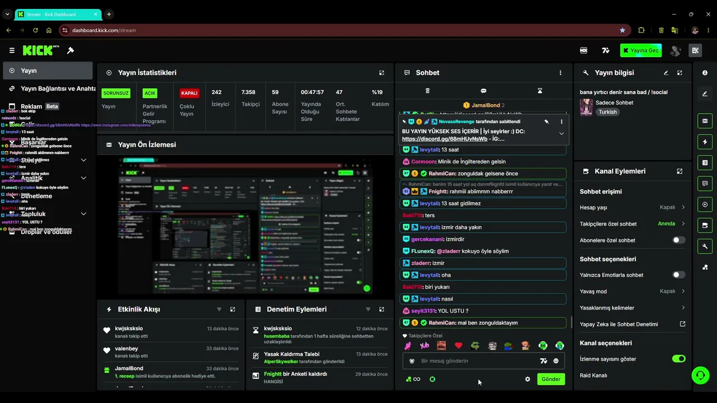Click the wrench icon in right sidebar
Screen dimensions: 717x403
pyautogui.click(x=705, y=246)
